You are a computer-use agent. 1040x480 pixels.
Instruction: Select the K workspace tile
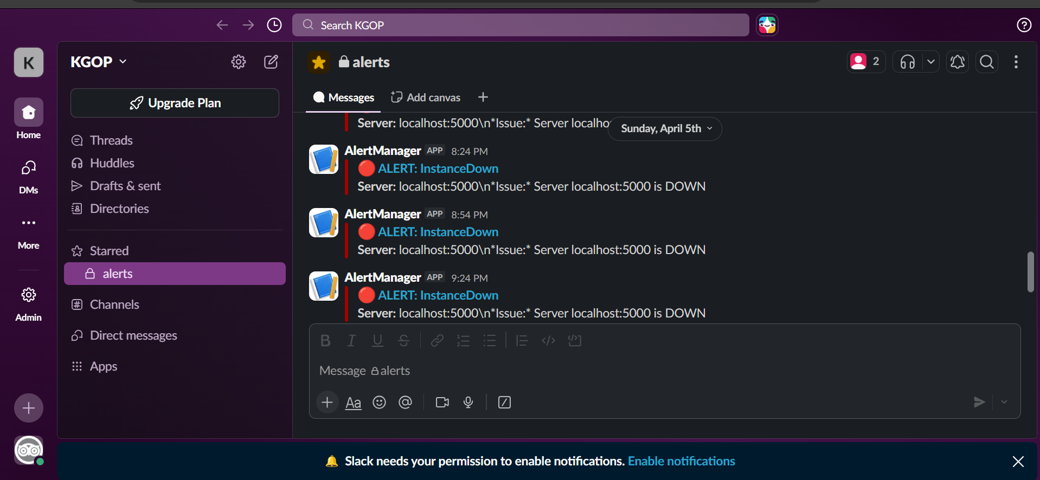pos(29,62)
